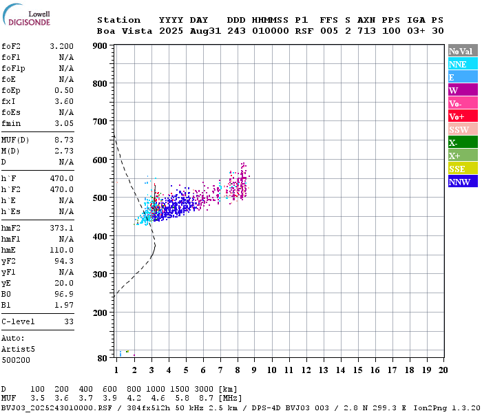Click the 500 km height axis label
This screenshot has height=413, width=482.
point(100,198)
